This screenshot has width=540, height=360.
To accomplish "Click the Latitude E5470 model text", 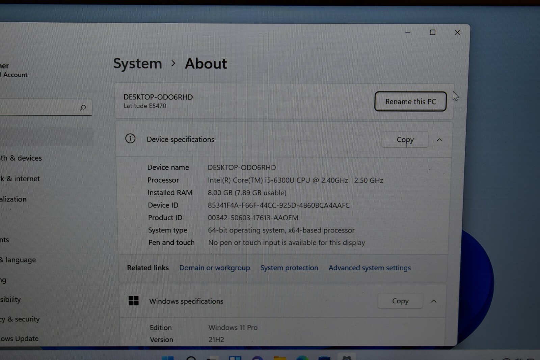I will (x=145, y=106).
